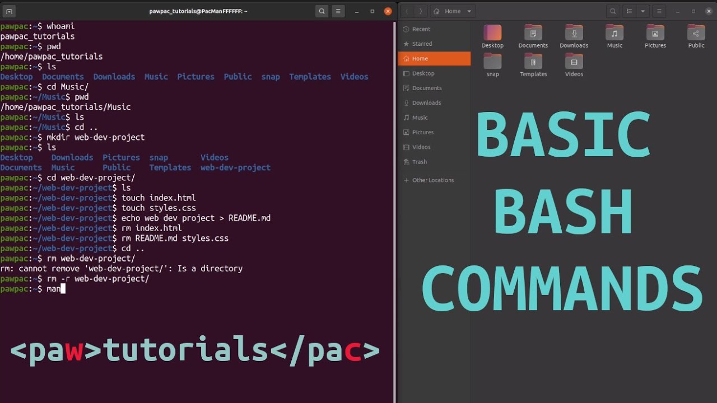
Task: Open the terminal hamburger menu
Action: [338, 11]
